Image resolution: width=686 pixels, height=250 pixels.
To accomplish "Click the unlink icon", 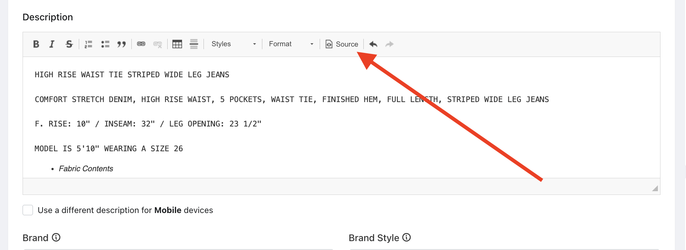I will 158,44.
